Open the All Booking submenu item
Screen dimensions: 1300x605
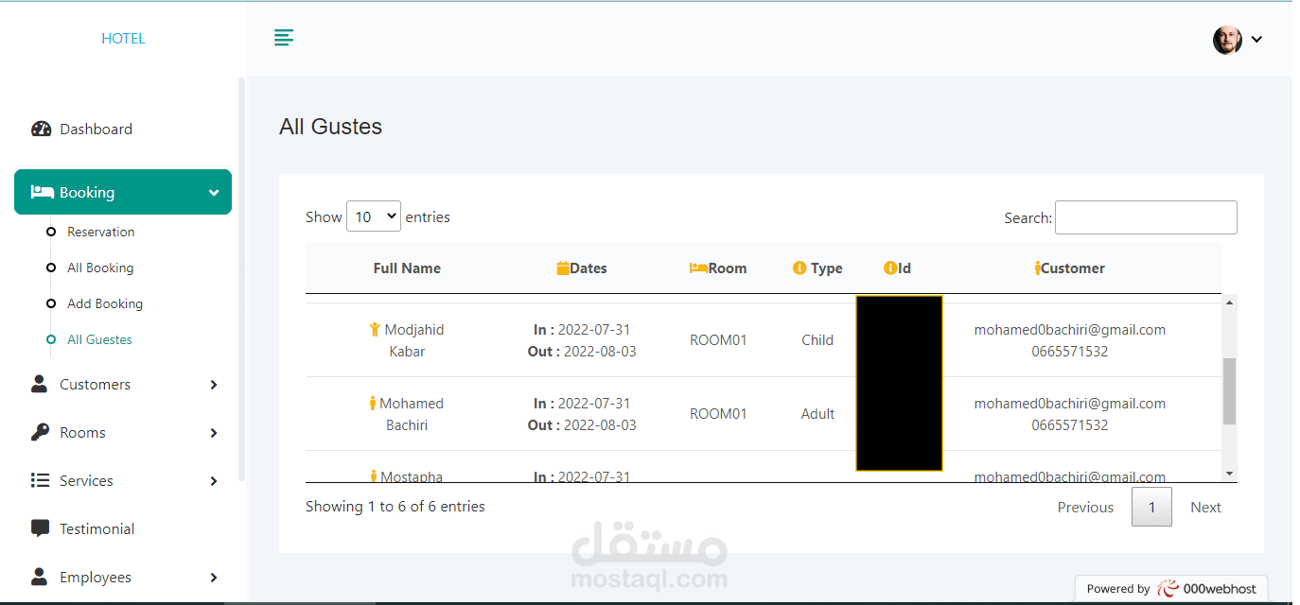coord(100,268)
